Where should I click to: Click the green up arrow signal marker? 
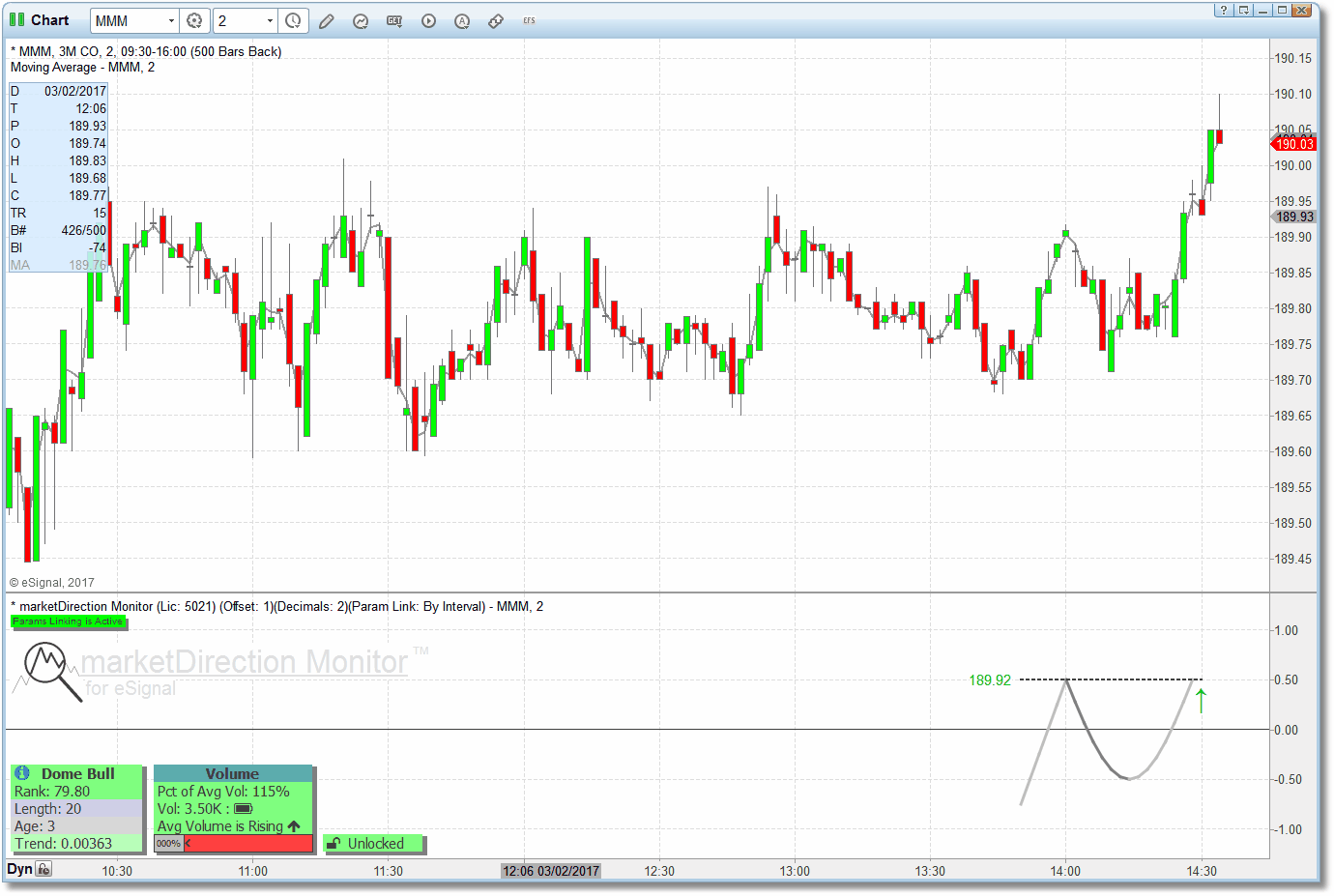click(1201, 701)
